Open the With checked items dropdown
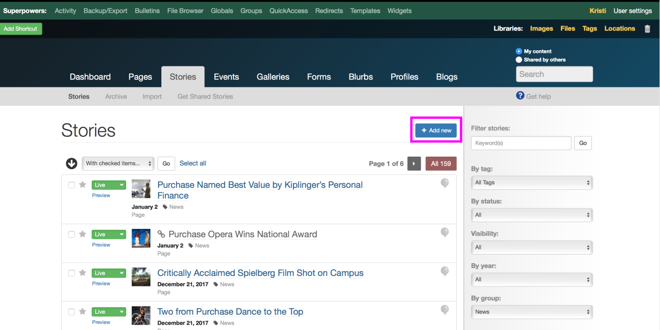 [x=118, y=163]
